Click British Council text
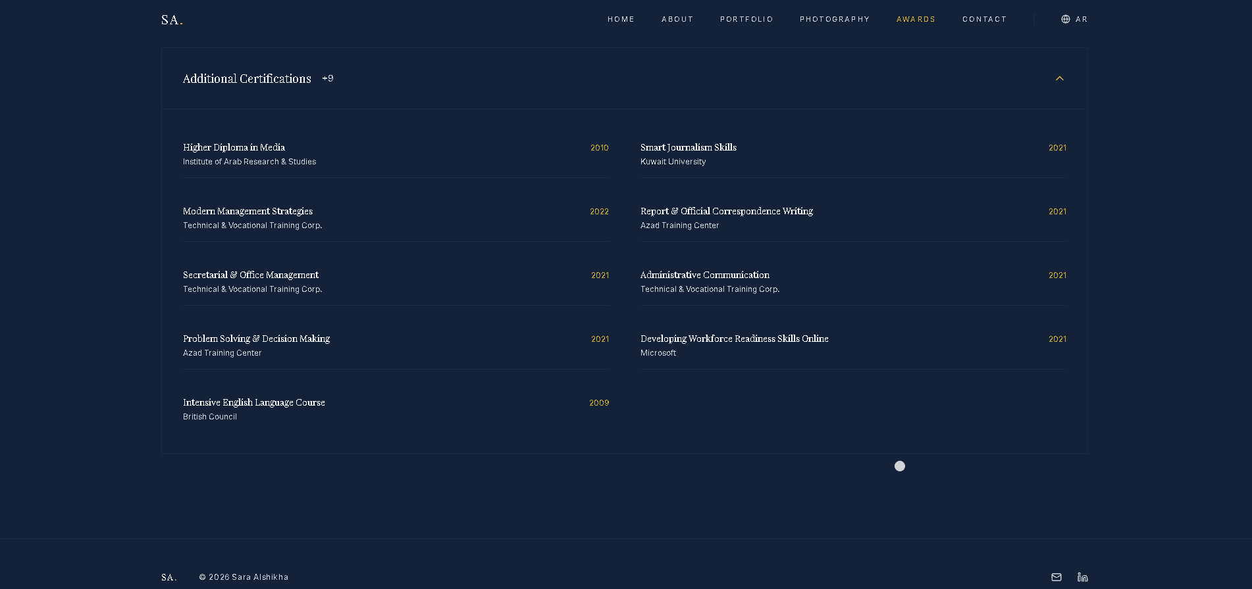This screenshot has height=589, width=1252. 210,417
